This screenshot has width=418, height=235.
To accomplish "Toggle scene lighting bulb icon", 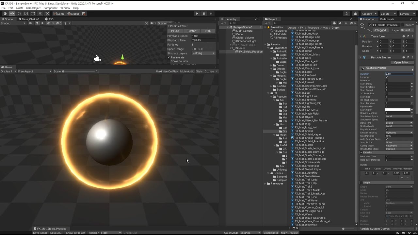I will (37, 23).
